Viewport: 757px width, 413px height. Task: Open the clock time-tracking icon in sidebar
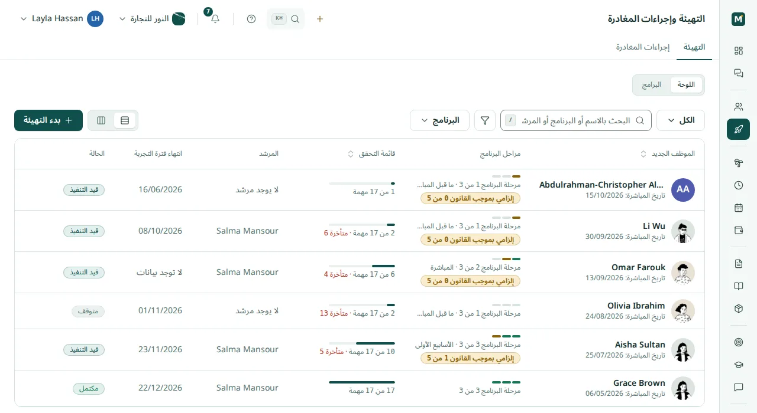point(738,185)
